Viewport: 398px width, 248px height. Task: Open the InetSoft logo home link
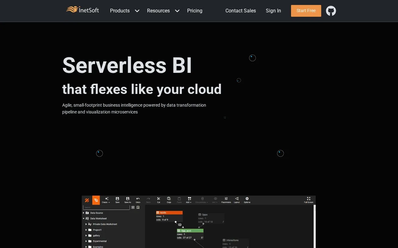tap(82, 10)
